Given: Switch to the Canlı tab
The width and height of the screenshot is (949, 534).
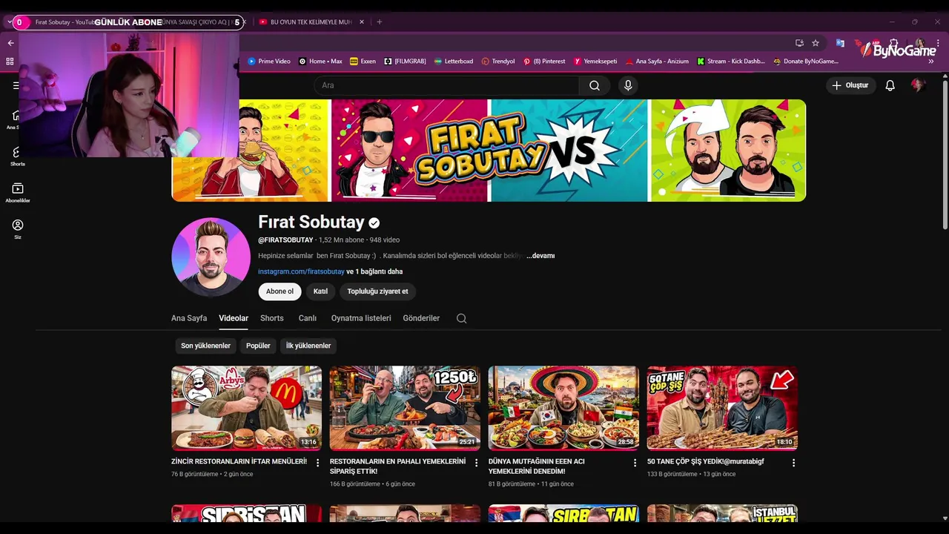Looking at the screenshot, I should pyautogui.click(x=308, y=318).
